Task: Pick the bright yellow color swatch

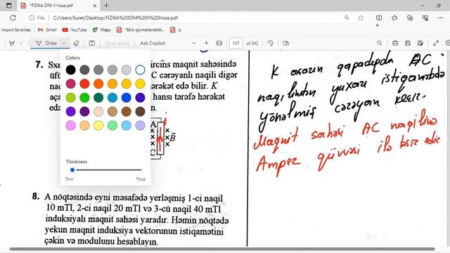Action: [140, 84]
